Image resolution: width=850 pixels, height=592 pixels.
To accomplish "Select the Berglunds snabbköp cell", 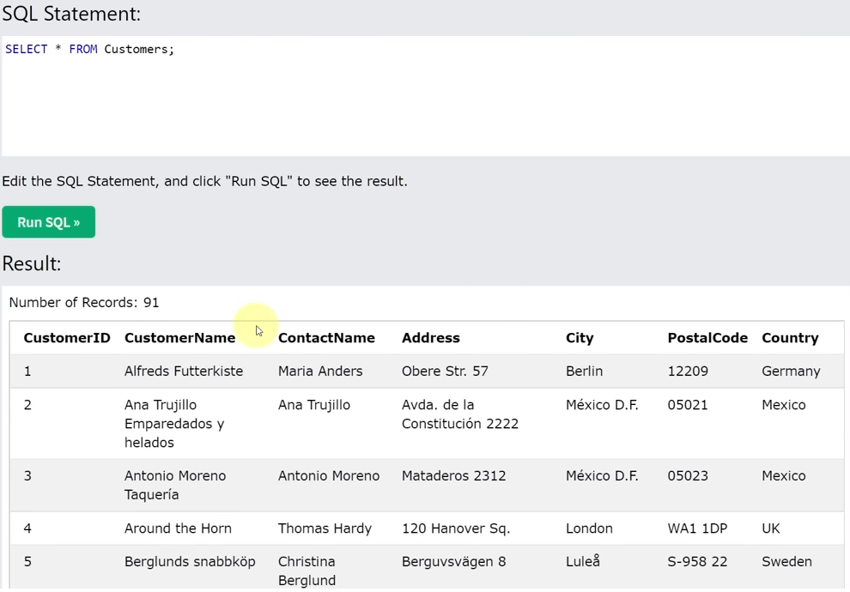I will (x=190, y=562).
